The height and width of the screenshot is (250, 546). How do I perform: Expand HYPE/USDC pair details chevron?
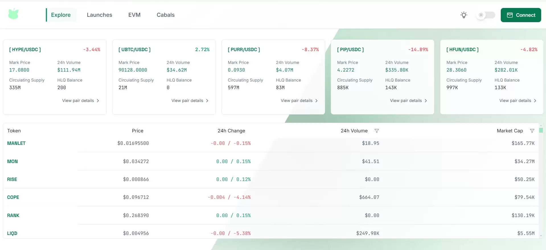point(98,101)
